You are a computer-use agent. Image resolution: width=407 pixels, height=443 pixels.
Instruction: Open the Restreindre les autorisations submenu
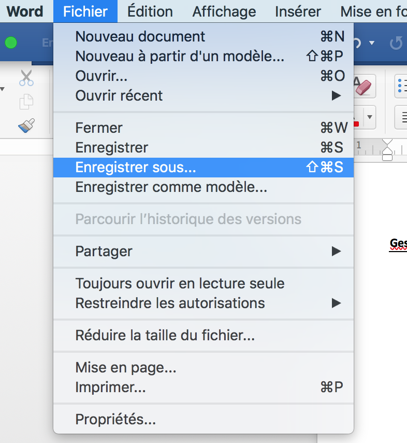(203, 303)
